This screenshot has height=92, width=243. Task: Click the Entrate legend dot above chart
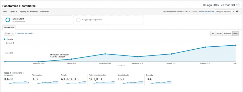tap(5, 39)
